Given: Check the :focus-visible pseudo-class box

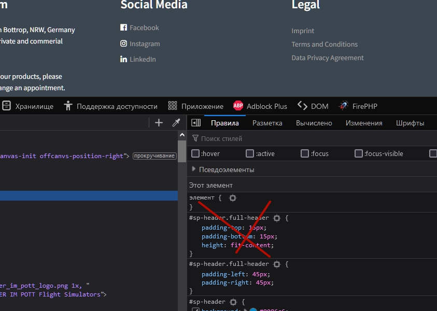Looking at the screenshot, I should [x=359, y=153].
